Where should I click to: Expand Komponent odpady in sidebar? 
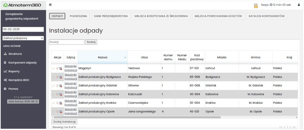[22, 63]
